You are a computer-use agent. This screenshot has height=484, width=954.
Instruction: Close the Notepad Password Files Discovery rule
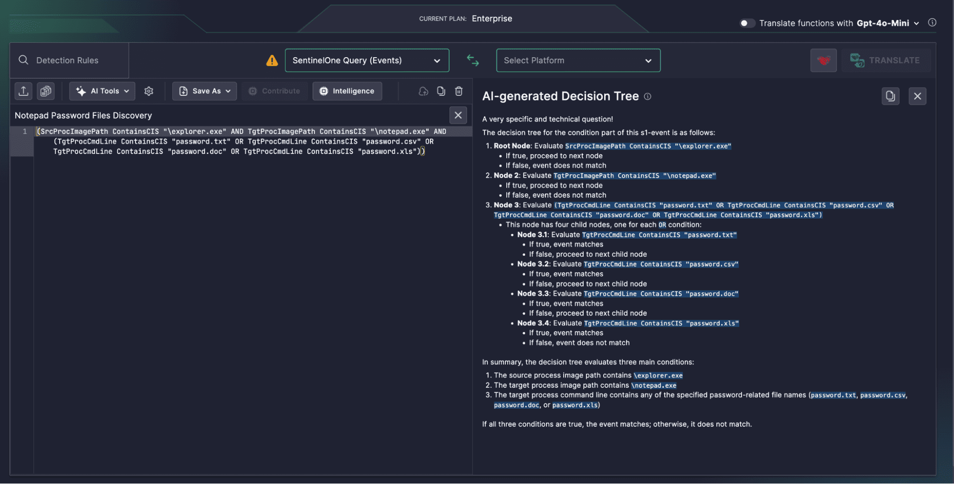[458, 115]
